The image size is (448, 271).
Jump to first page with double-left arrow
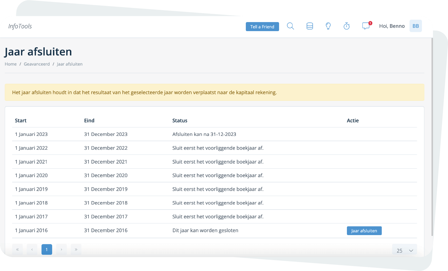18,249
